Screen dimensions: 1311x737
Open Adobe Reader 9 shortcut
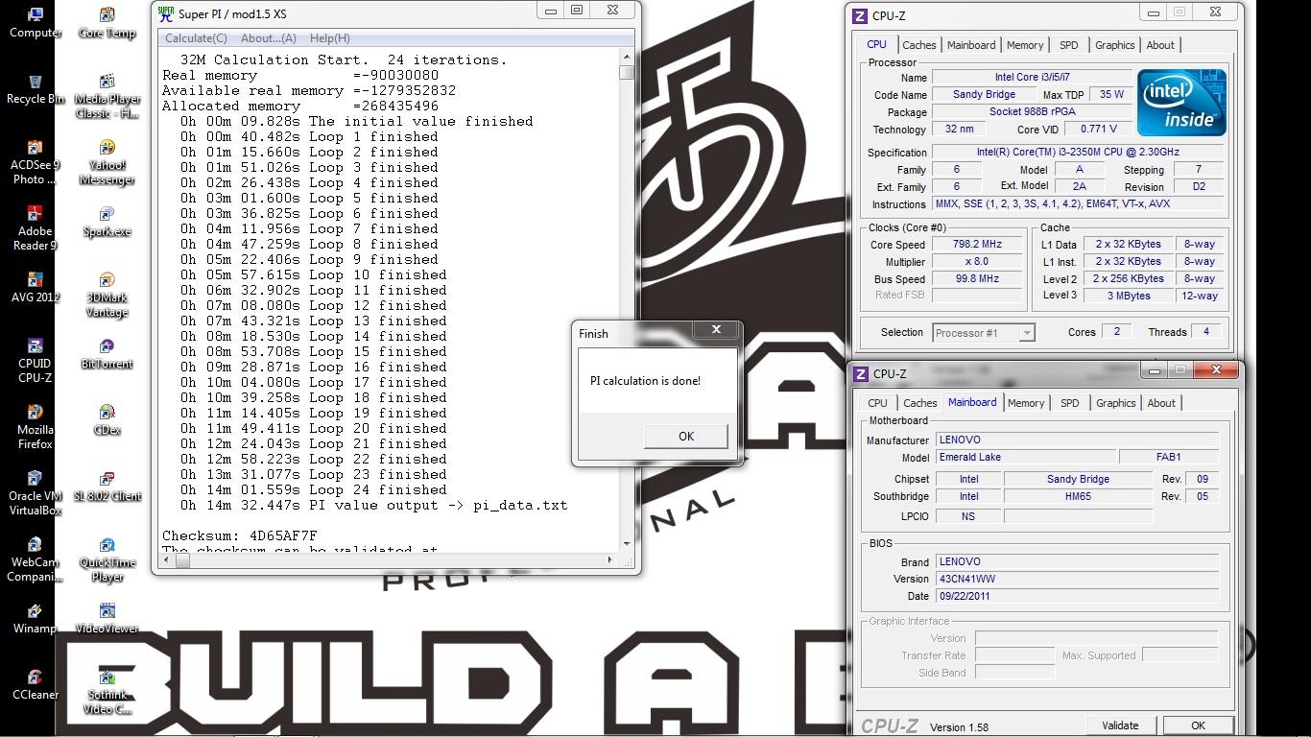[x=35, y=227]
